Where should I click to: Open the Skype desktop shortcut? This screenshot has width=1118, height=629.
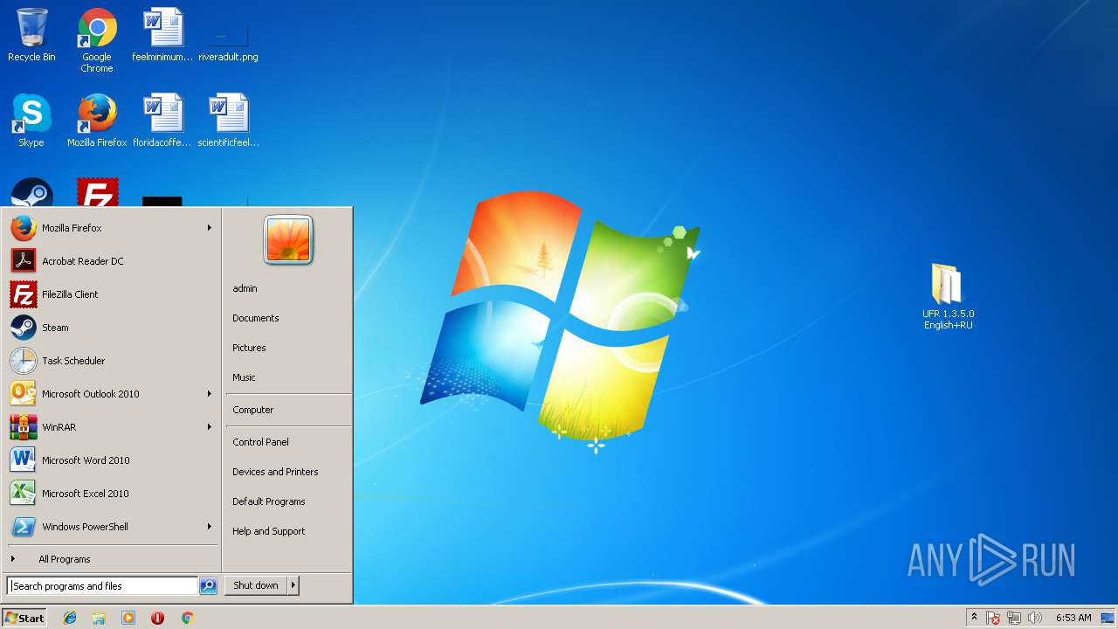tap(31, 121)
